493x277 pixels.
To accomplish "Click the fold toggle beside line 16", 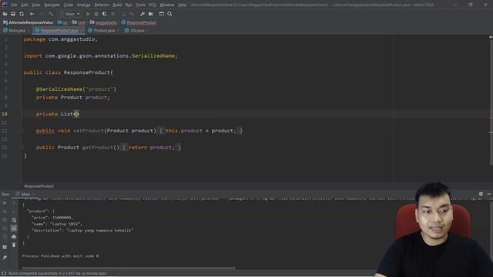I will coord(22,147).
